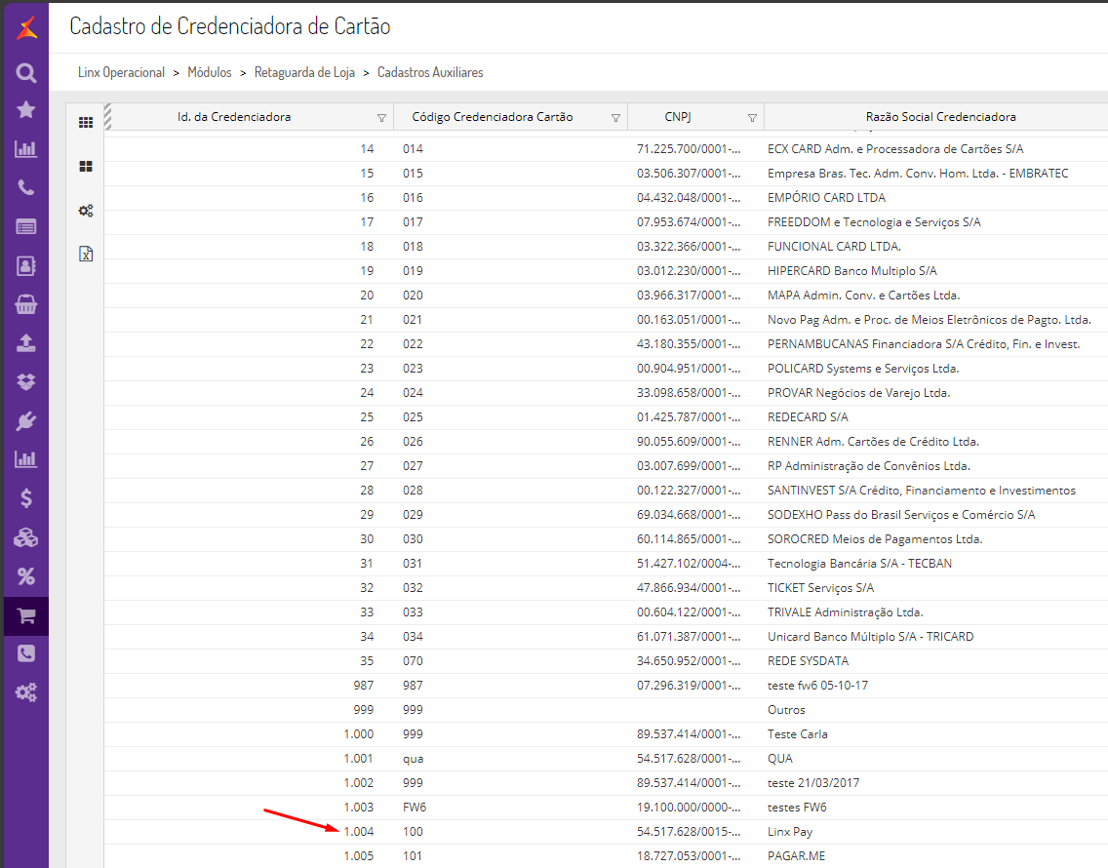Go to Cadastros Auxiliares breadcrumb
This screenshot has height=868, width=1108.
coord(430,72)
